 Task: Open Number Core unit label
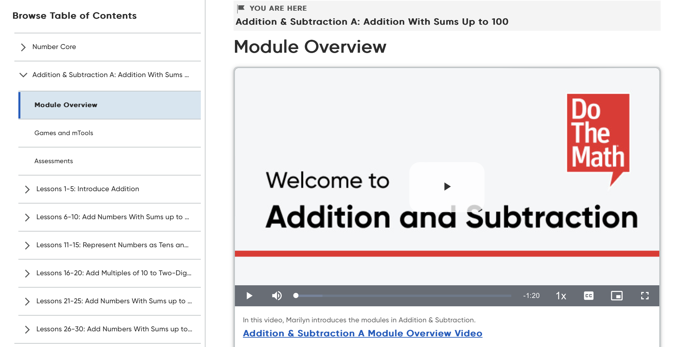54,47
